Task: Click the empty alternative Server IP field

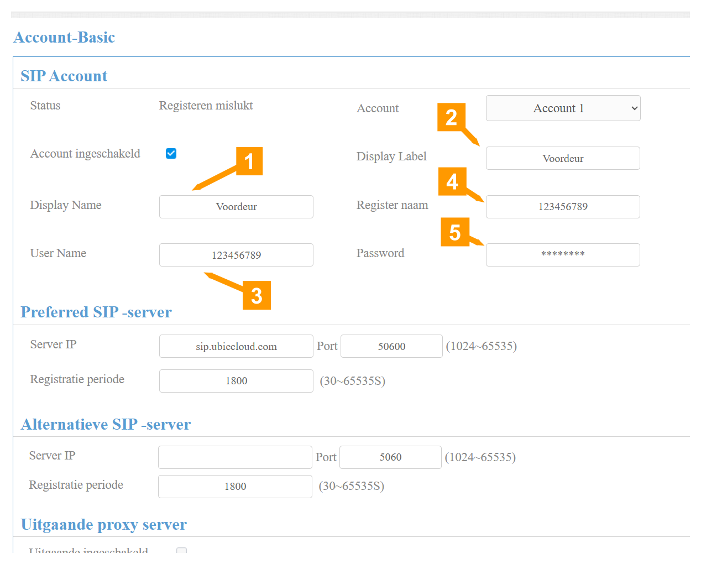Action: coord(235,457)
